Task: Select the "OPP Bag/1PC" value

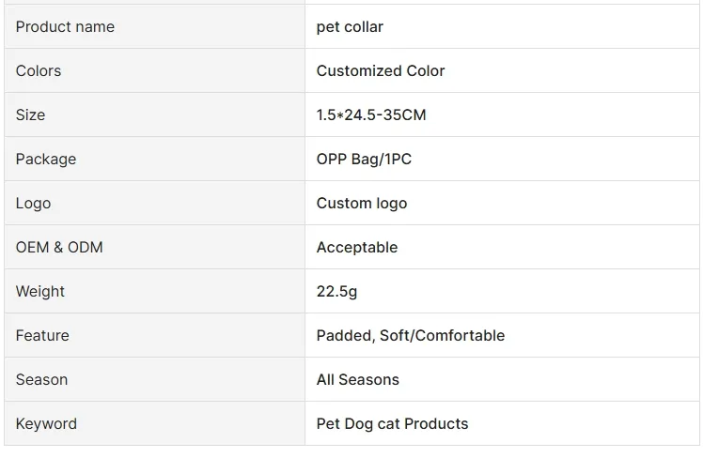Action: 364,159
